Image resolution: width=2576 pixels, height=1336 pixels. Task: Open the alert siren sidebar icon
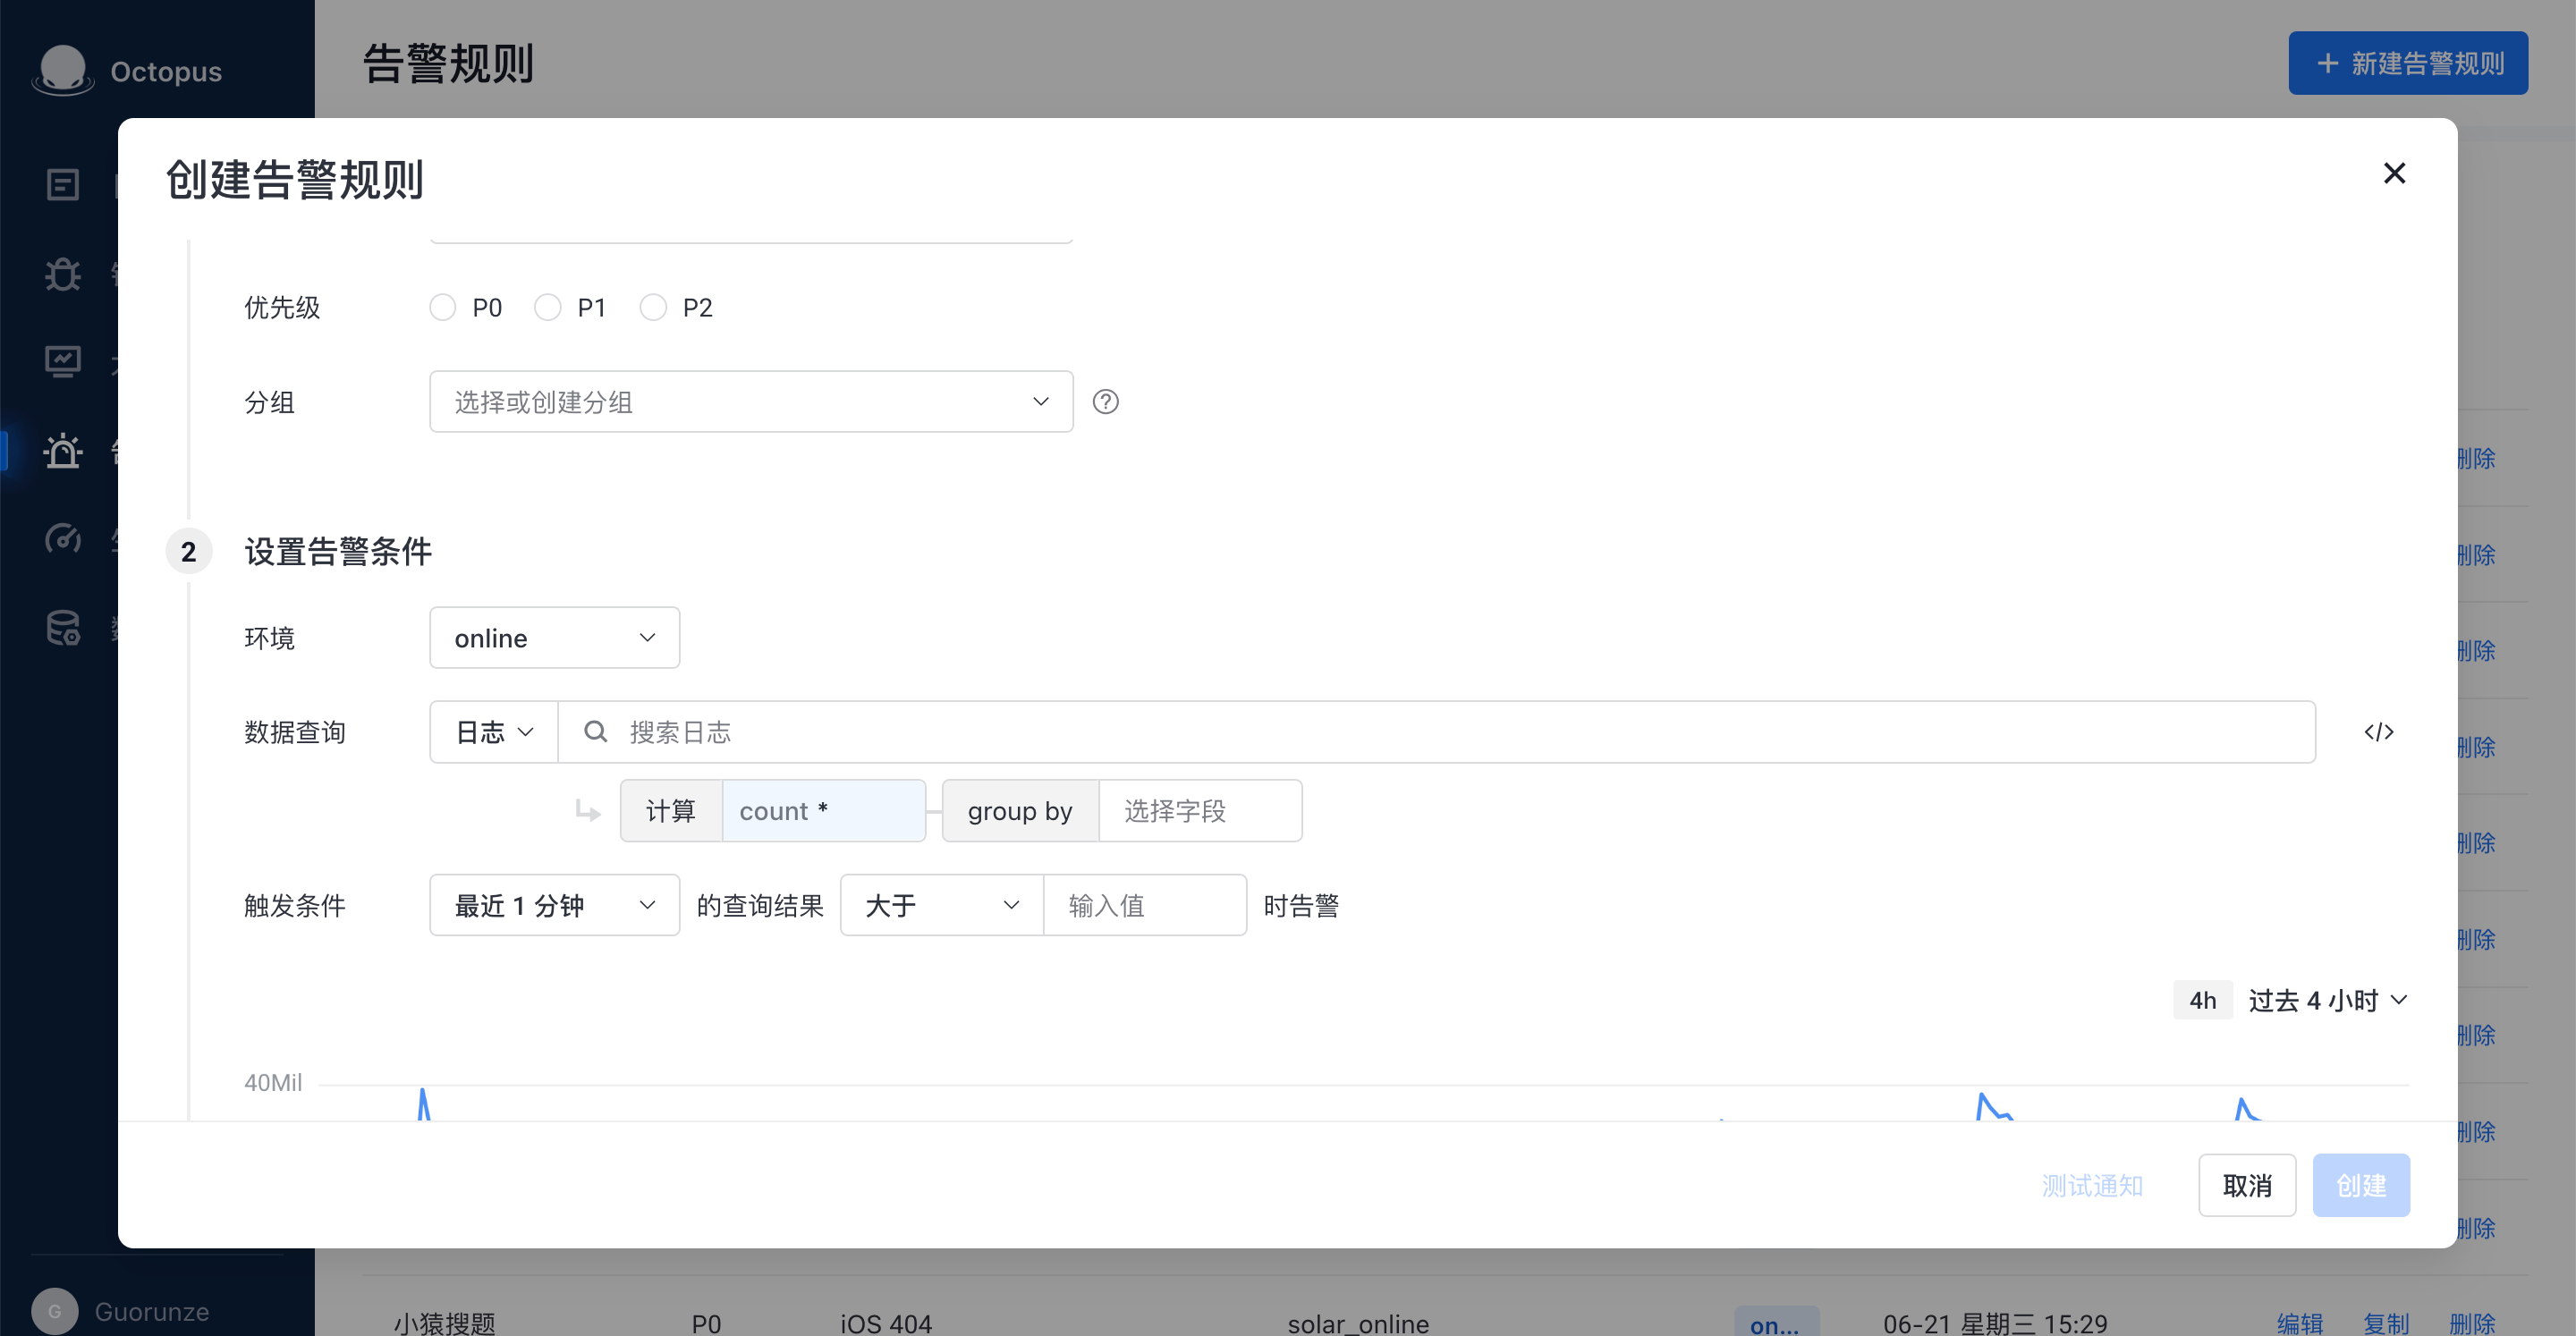pos(63,451)
